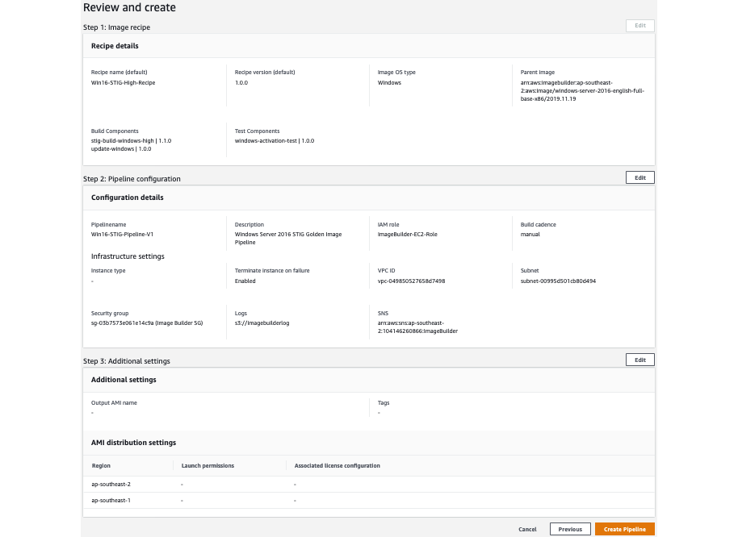This screenshot has height=537, width=738.
Task: Select the Image Builder SG security group
Action: click(x=147, y=323)
